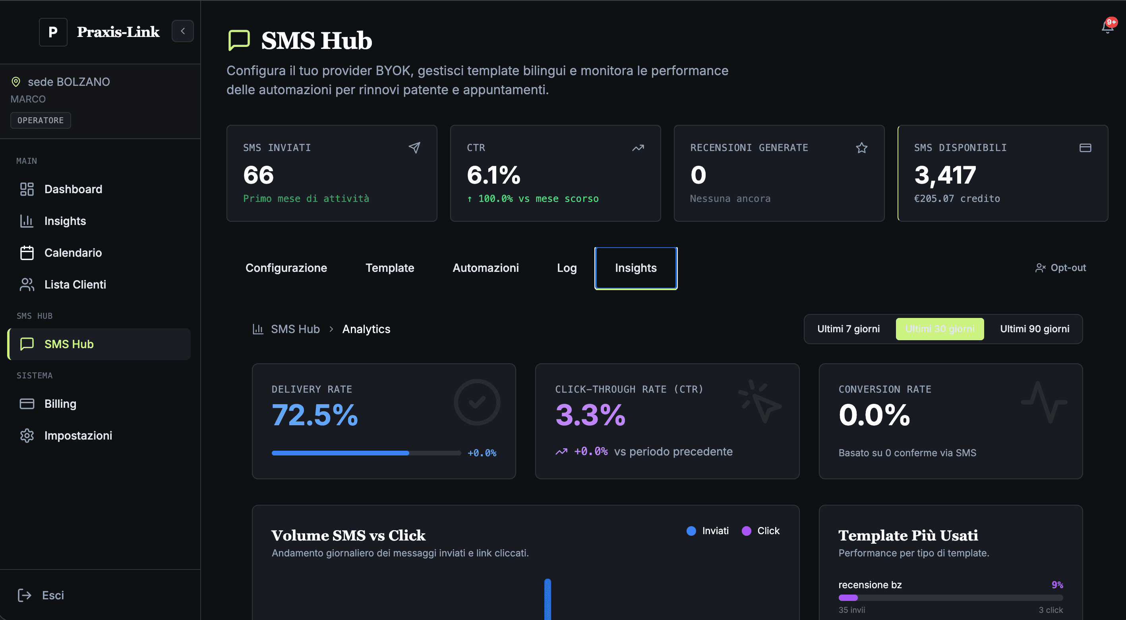This screenshot has width=1126, height=620.
Task: Expand the Template Più Usati panel
Action: pos(908,535)
